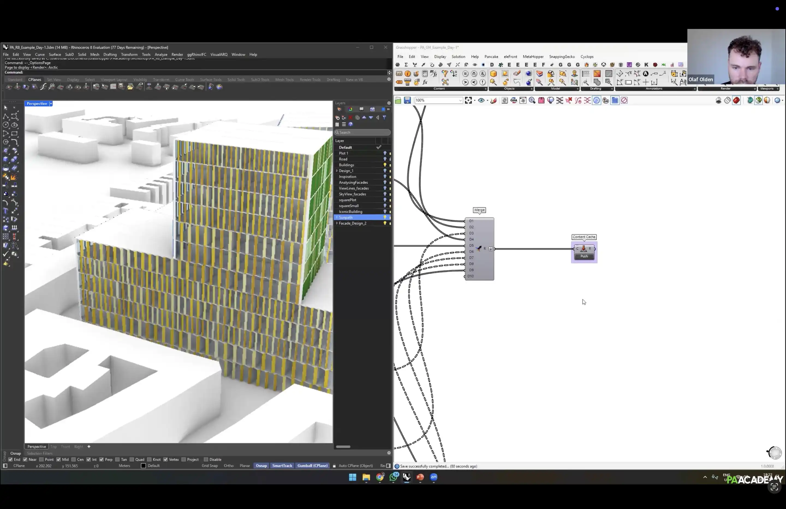Open the Perspective viewport dropdown arrow

point(51,104)
